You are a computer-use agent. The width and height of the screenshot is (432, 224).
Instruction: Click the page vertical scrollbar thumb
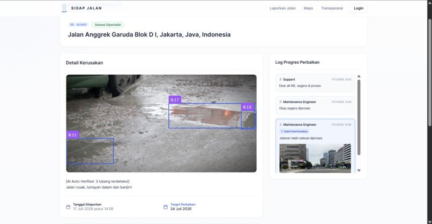(x=429, y=72)
